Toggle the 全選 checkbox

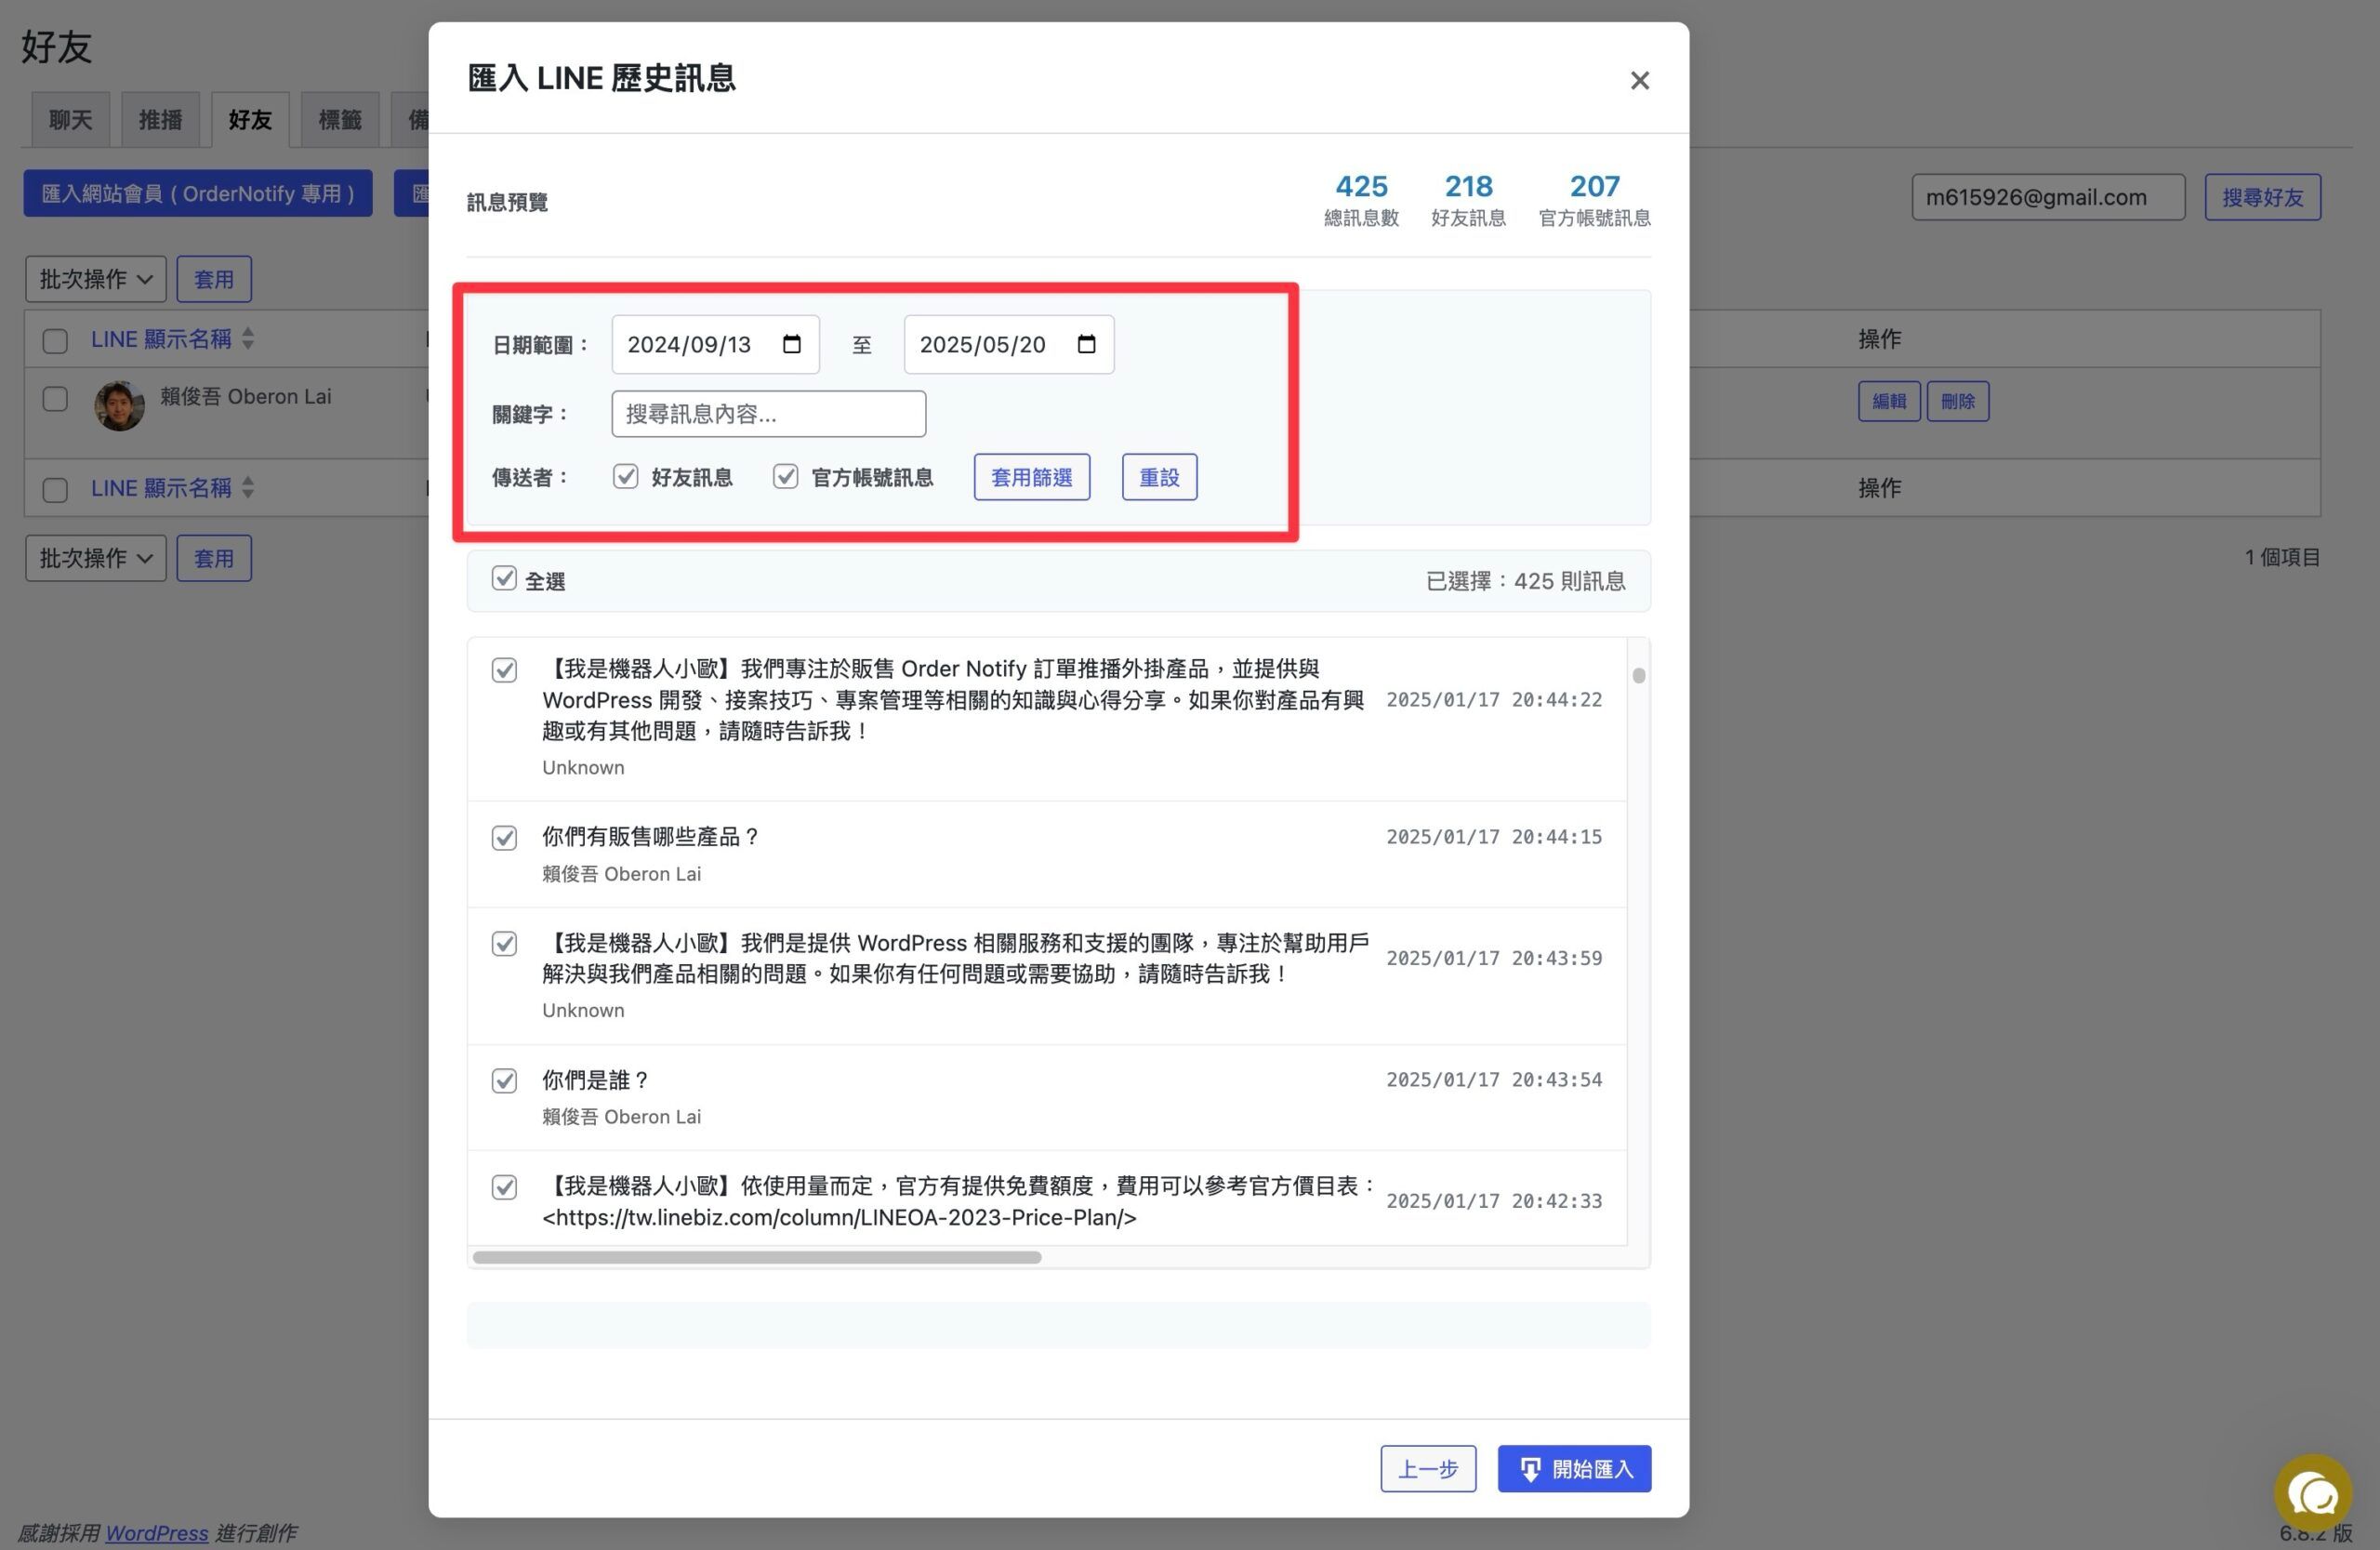tap(504, 579)
